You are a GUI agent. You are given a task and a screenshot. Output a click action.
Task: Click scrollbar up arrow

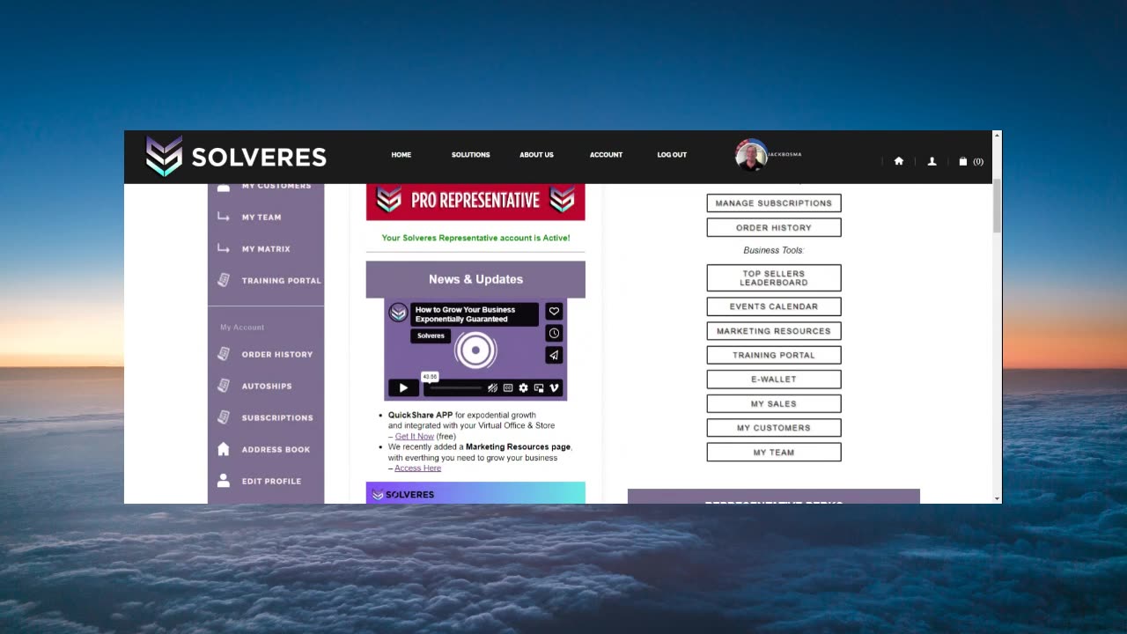[x=997, y=136]
